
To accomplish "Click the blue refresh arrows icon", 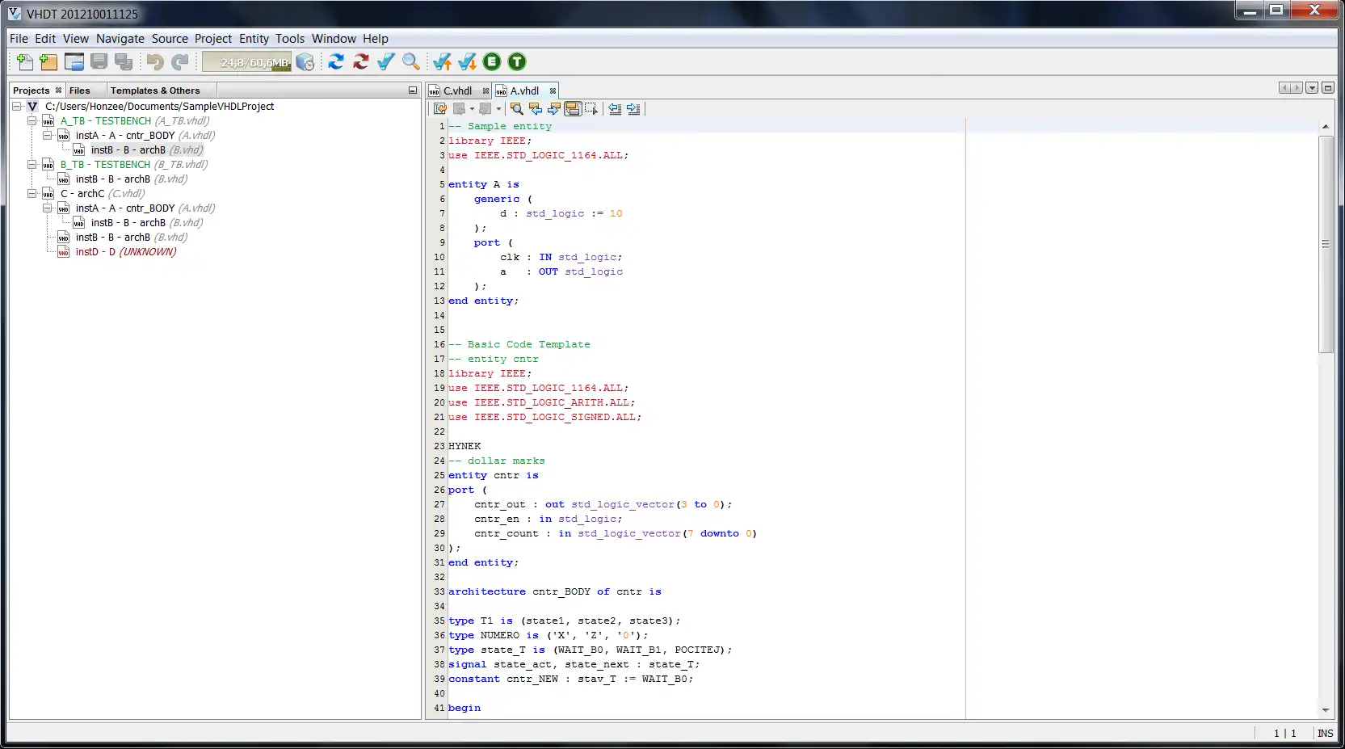I will 336,62.
